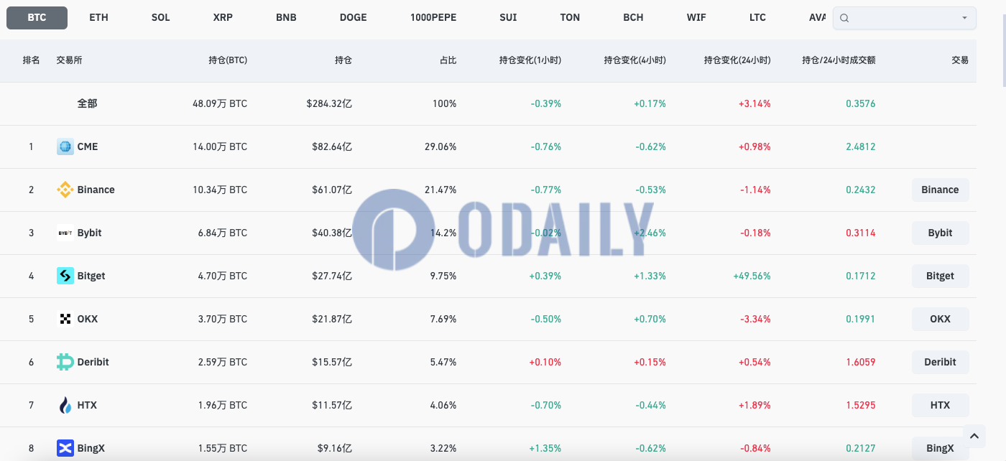Click the 交易所 column header
Image resolution: width=1006 pixels, height=461 pixels.
point(70,60)
